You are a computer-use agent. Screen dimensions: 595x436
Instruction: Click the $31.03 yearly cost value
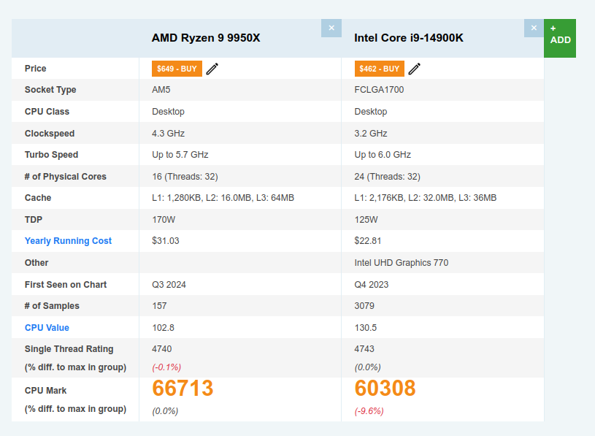click(x=166, y=241)
